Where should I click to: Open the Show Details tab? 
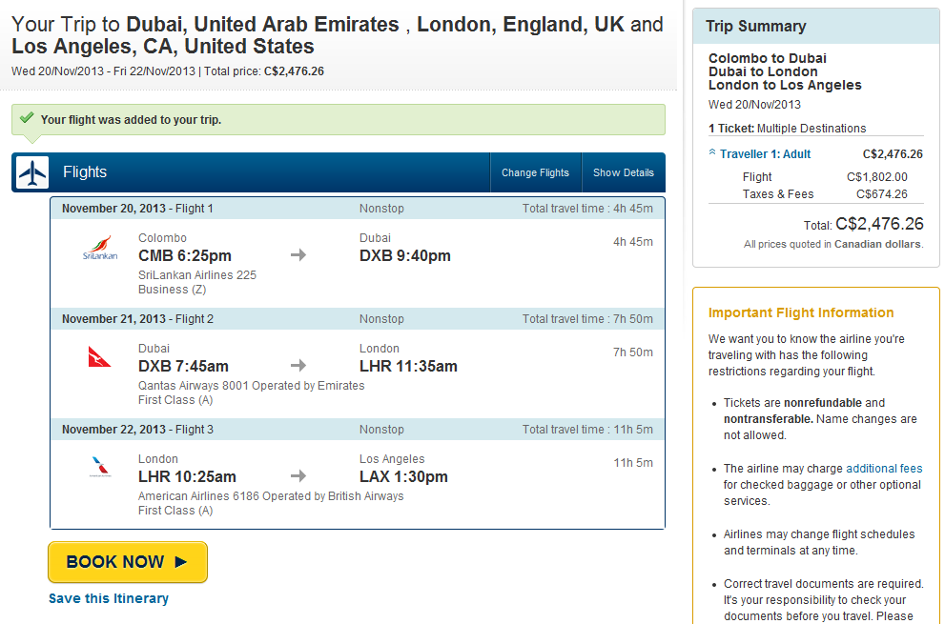[624, 172]
